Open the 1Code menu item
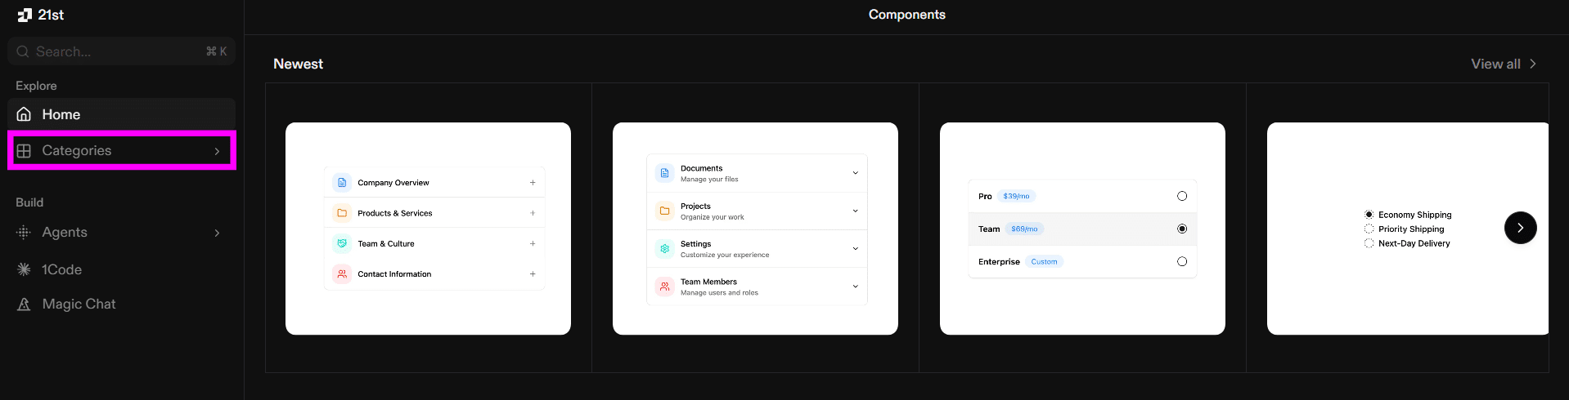 click(x=121, y=269)
